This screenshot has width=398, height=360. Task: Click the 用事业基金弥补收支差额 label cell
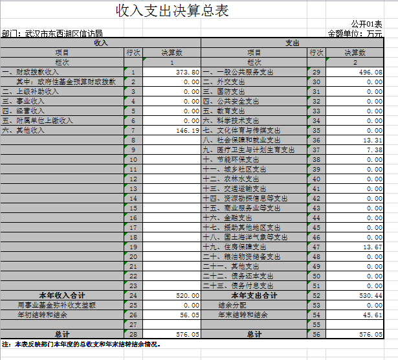(57, 305)
